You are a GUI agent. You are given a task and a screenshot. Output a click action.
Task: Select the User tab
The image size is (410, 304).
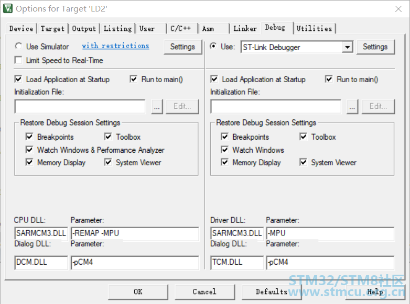pyautogui.click(x=151, y=28)
